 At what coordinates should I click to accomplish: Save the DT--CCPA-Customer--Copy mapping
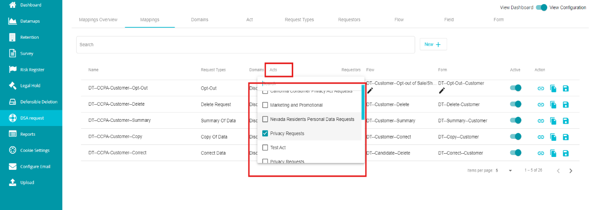point(566,137)
